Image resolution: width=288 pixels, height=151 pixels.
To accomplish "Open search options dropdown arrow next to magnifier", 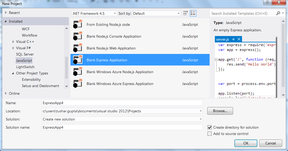I will coord(283,13).
